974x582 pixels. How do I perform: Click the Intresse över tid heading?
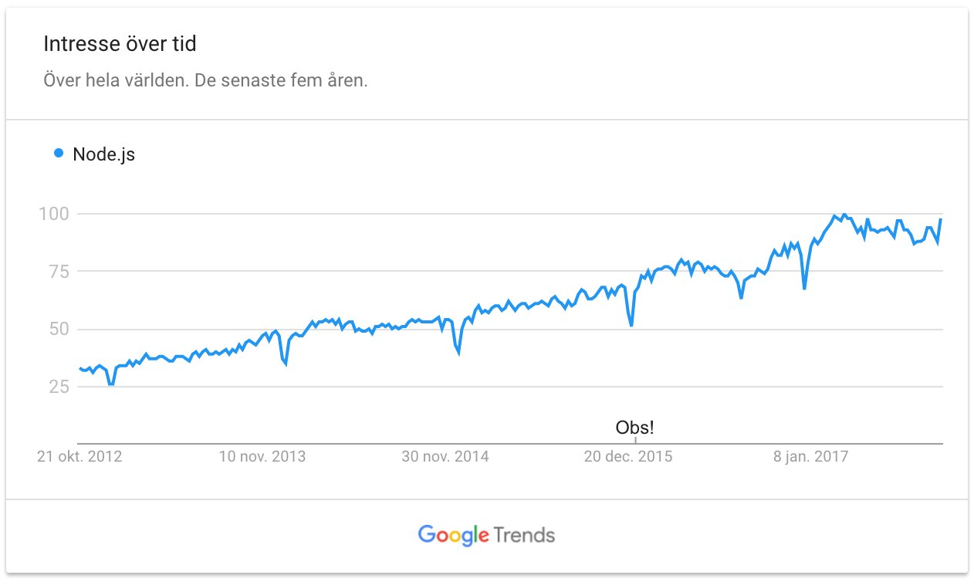click(x=120, y=44)
